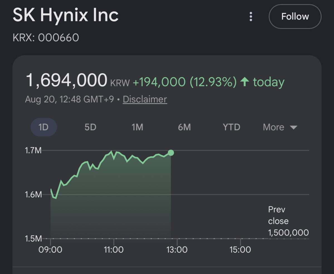The image size is (334, 274).
Task: Click the KRW currency label
Action: pyautogui.click(x=120, y=83)
